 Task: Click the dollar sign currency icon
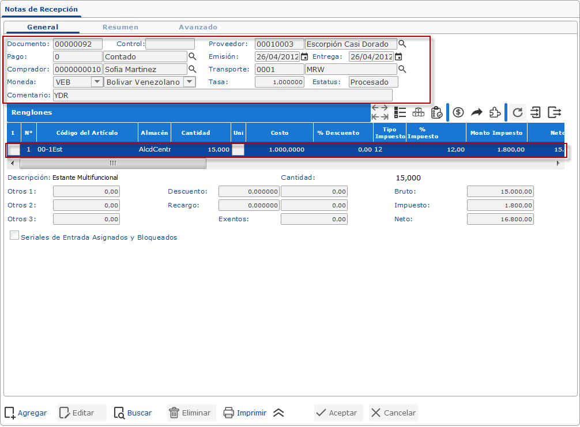point(458,112)
